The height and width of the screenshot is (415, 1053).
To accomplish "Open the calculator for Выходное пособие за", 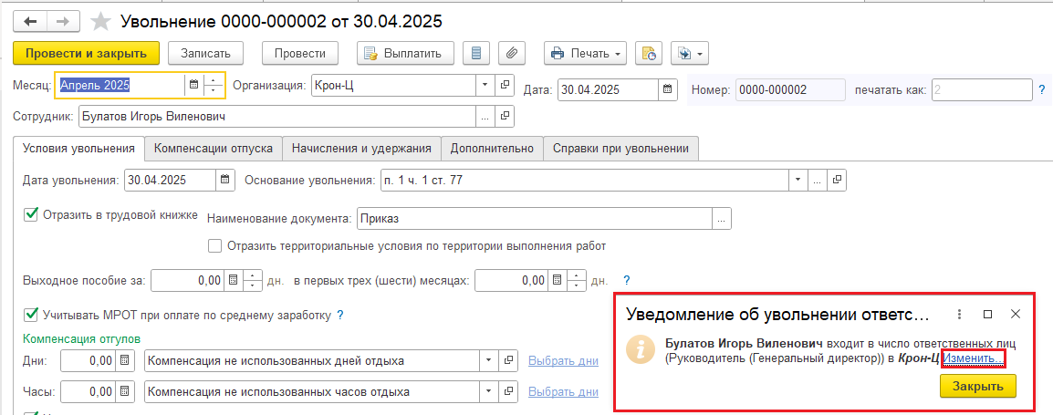I will point(232,280).
